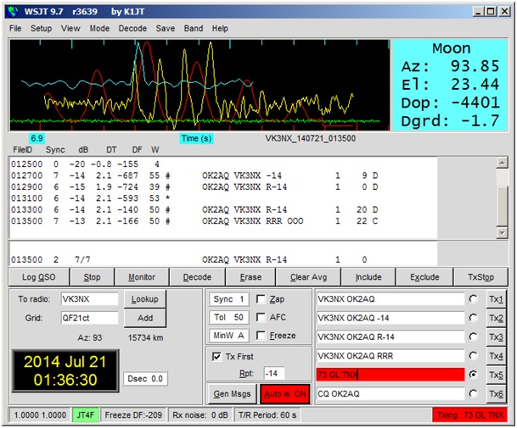Click the Tx4 button
Image resolution: width=517 pixels, height=428 pixels.
coord(496,356)
